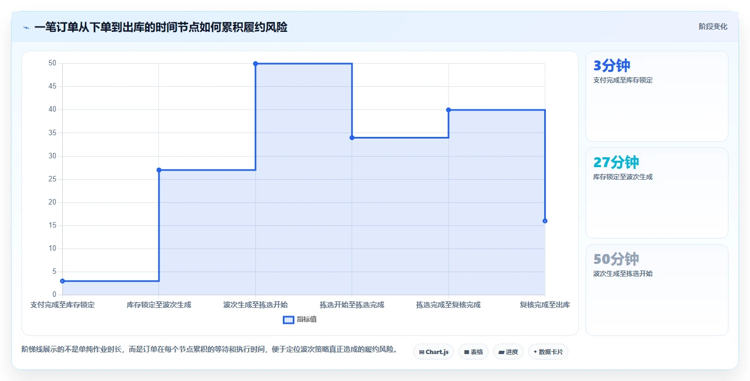Click x-axis label 库存锁定至波次生成
The width and height of the screenshot is (750, 381).
[x=159, y=305]
